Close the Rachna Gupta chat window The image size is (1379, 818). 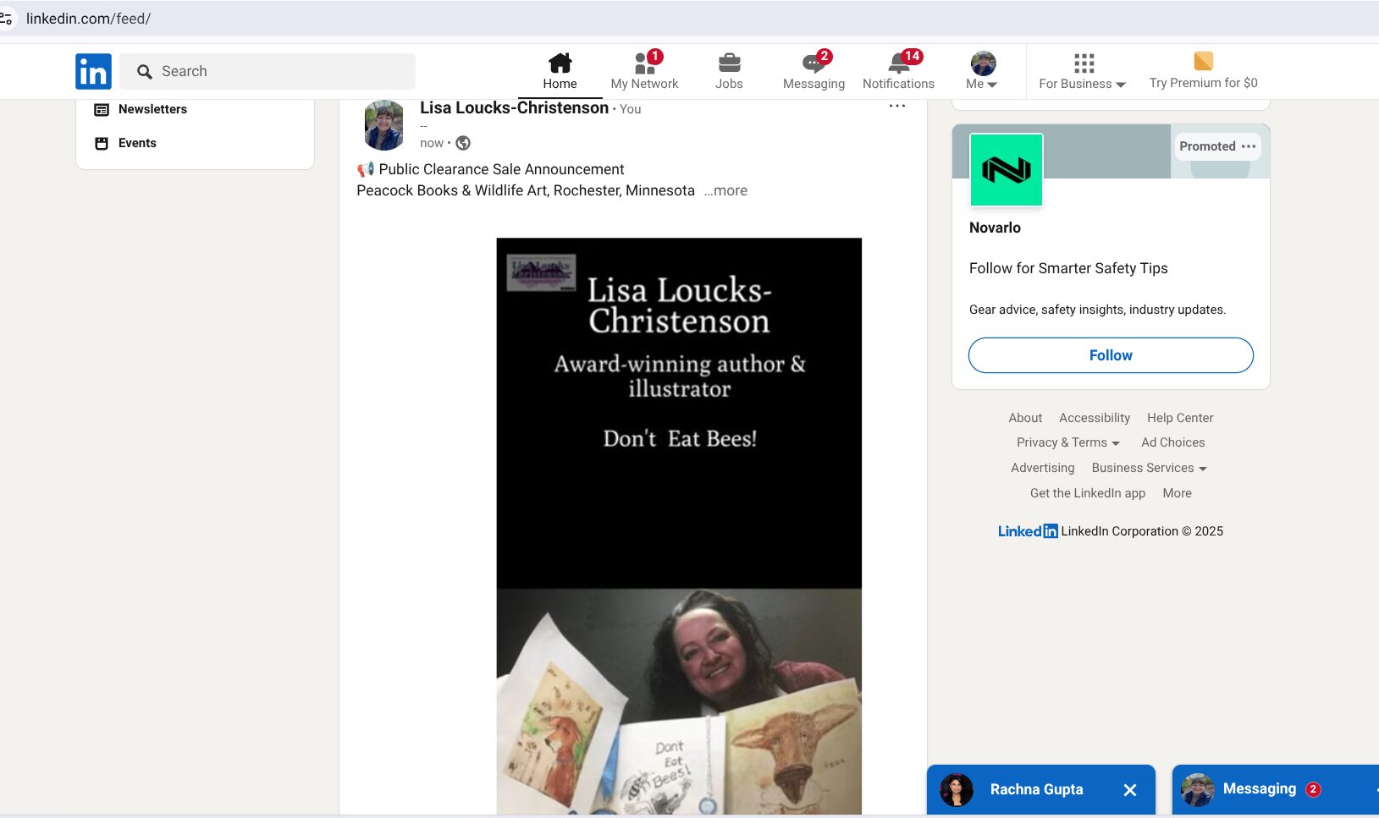(1129, 790)
